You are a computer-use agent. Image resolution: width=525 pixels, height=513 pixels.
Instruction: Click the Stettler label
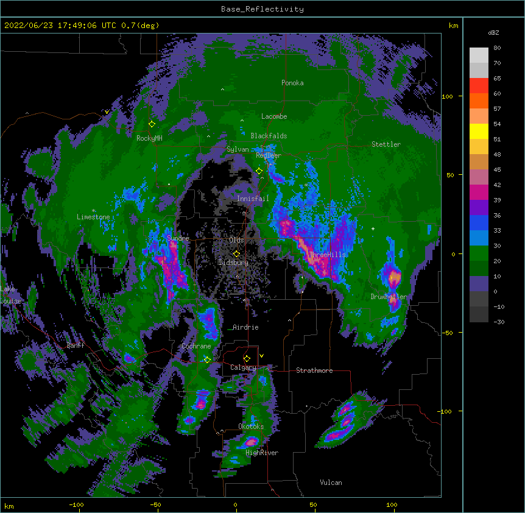386,144
